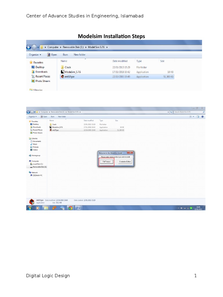Open Music library in lower Explorer sidebar
The image size is (223, 297).
(x=34, y=144)
